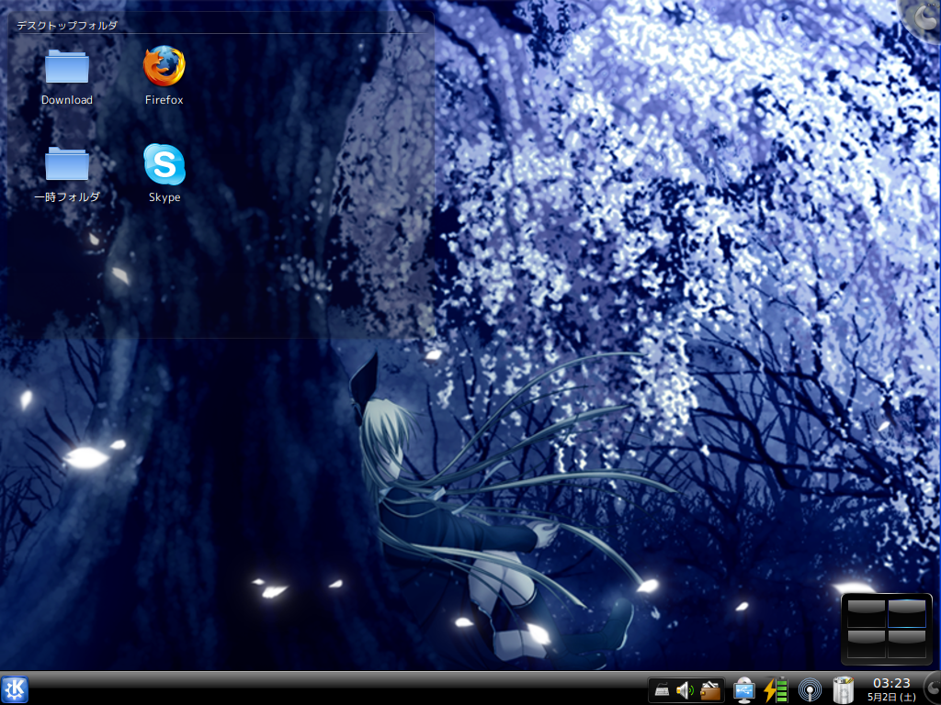
Task: Open the device notifier USB monitor icon
Action: click(744, 689)
